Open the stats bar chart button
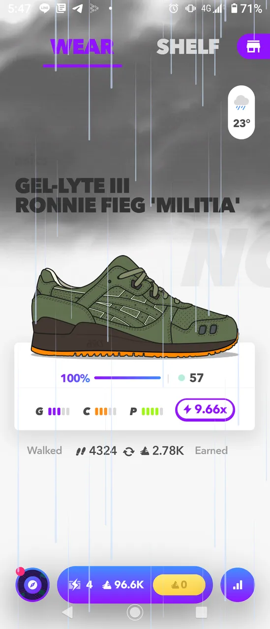 click(238, 585)
